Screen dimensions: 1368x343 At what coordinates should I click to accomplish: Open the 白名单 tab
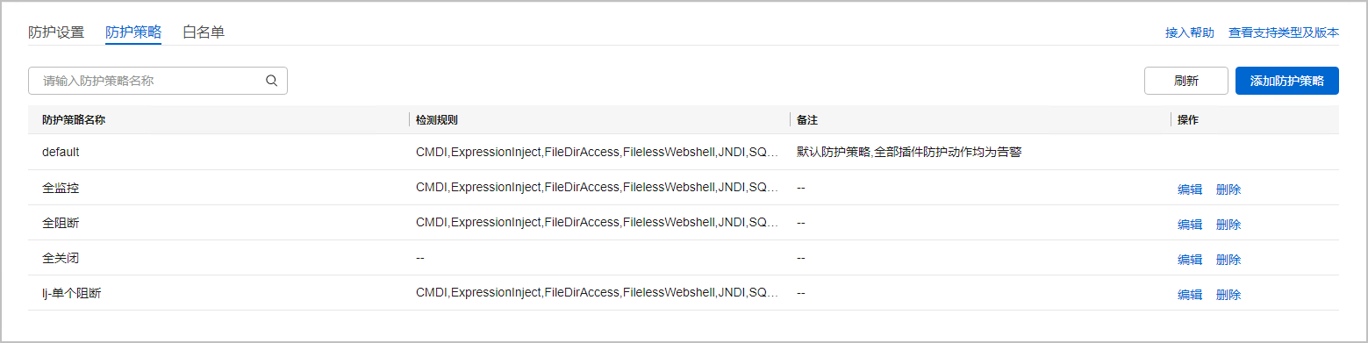pos(204,32)
